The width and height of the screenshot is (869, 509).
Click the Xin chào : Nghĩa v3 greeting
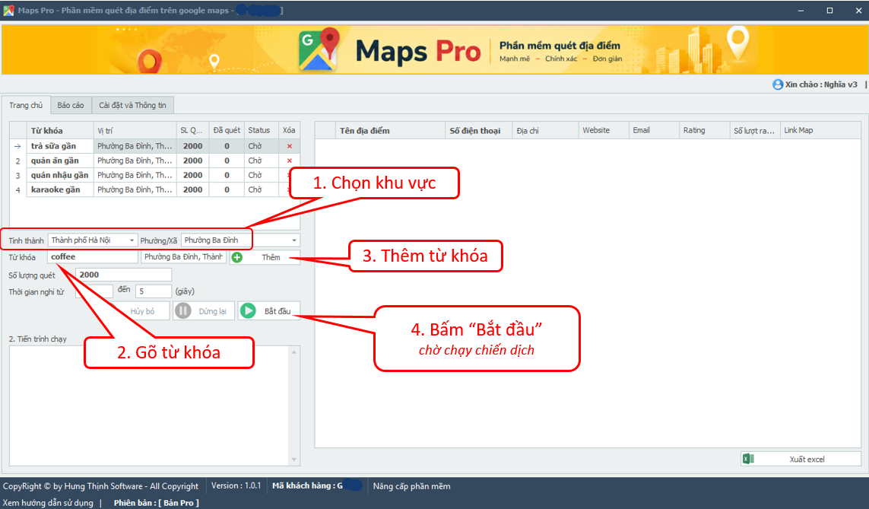[x=821, y=84]
